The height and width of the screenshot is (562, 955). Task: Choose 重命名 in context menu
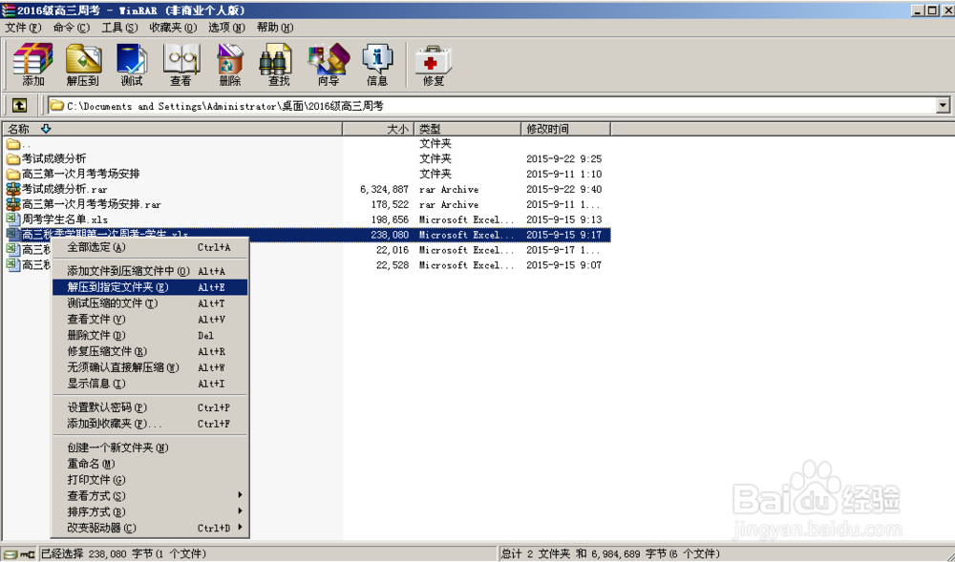point(150,464)
